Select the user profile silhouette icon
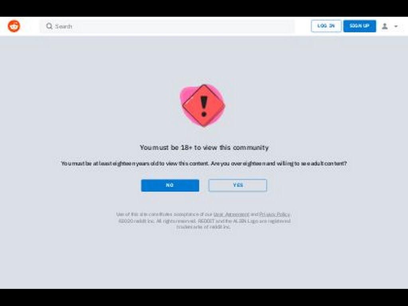 pos(385,26)
